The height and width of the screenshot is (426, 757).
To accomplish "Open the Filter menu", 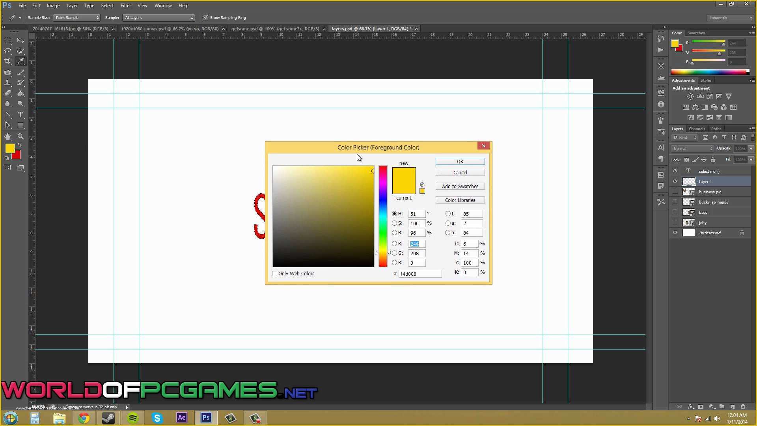I will (126, 5).
